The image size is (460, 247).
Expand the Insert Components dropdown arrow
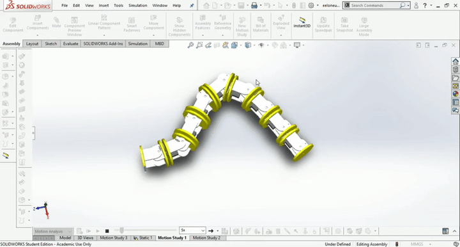point(38,35)
